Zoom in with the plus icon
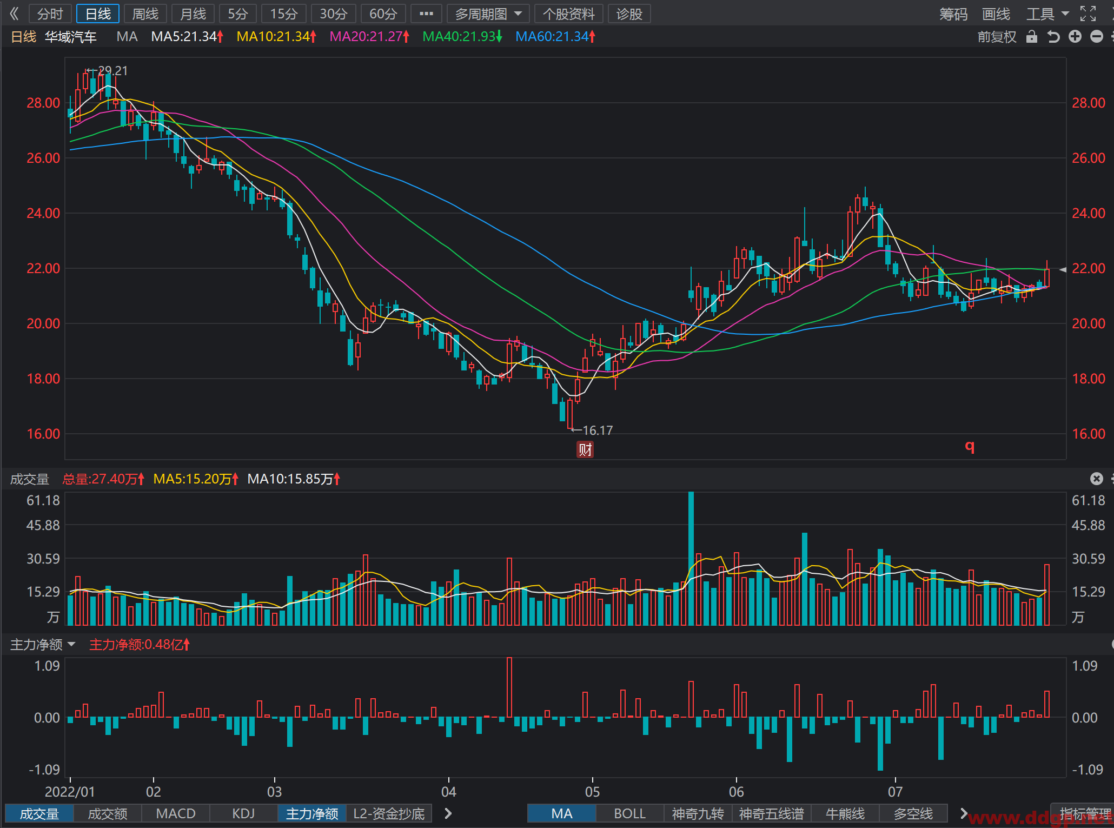Viewport: 1114px width, 828px height. 1075,37
